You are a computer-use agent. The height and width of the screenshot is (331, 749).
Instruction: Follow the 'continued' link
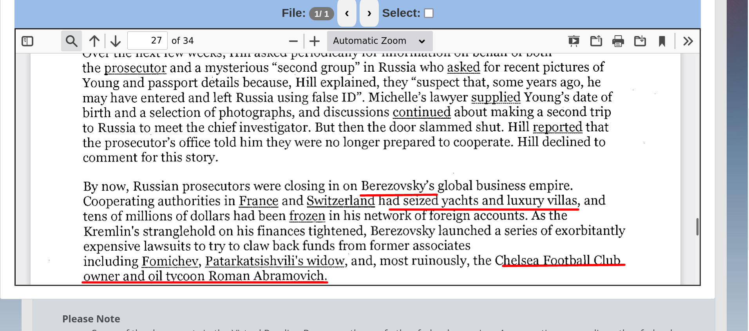click(422, 112)
